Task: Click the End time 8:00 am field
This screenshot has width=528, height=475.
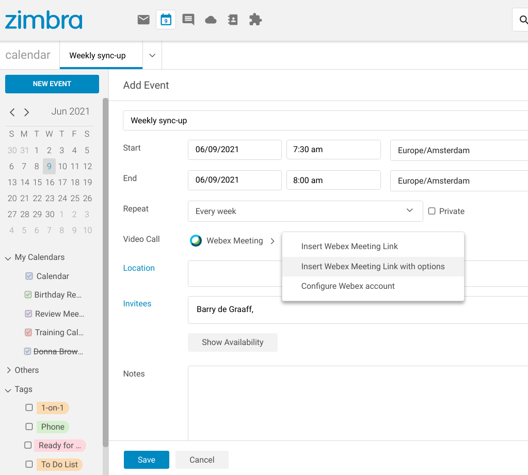Action: [x=334, y=180]
